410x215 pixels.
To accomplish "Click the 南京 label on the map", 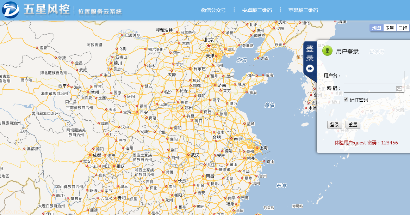I will click(x=238, y=138).
